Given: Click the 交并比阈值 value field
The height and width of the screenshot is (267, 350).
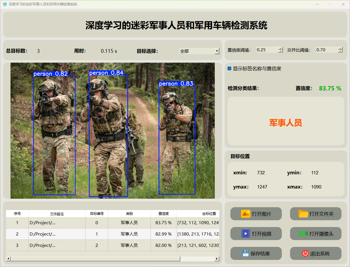Looking at the screenshot, I should 326,50.
